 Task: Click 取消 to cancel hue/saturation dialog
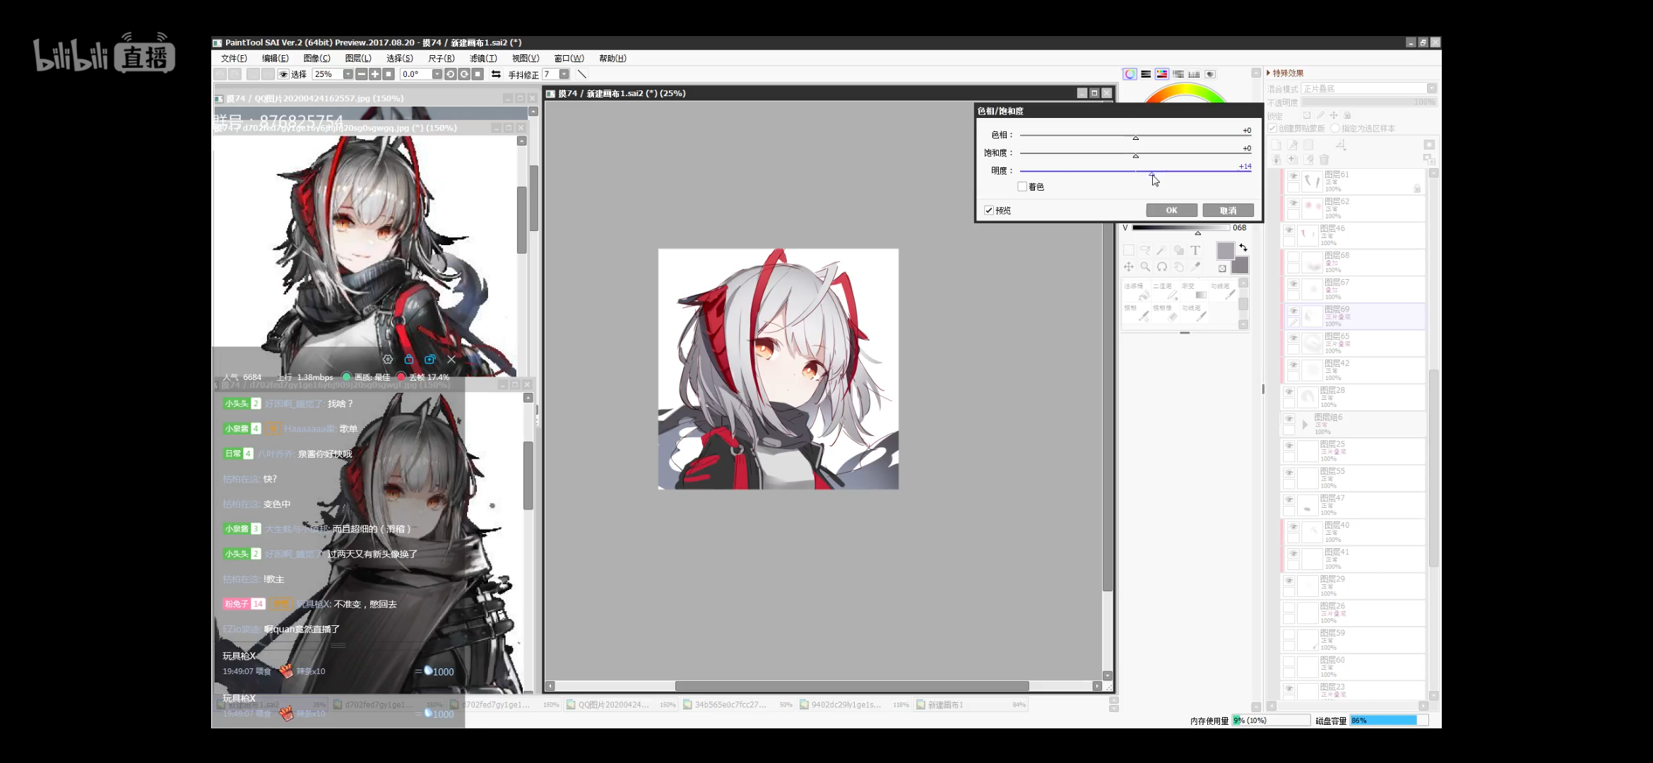click(x=1228, y=210)
